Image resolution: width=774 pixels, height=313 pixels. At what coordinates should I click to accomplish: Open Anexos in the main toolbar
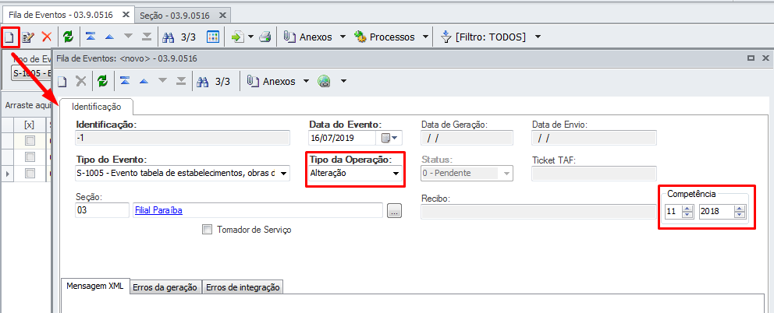[x=310, y=37]
